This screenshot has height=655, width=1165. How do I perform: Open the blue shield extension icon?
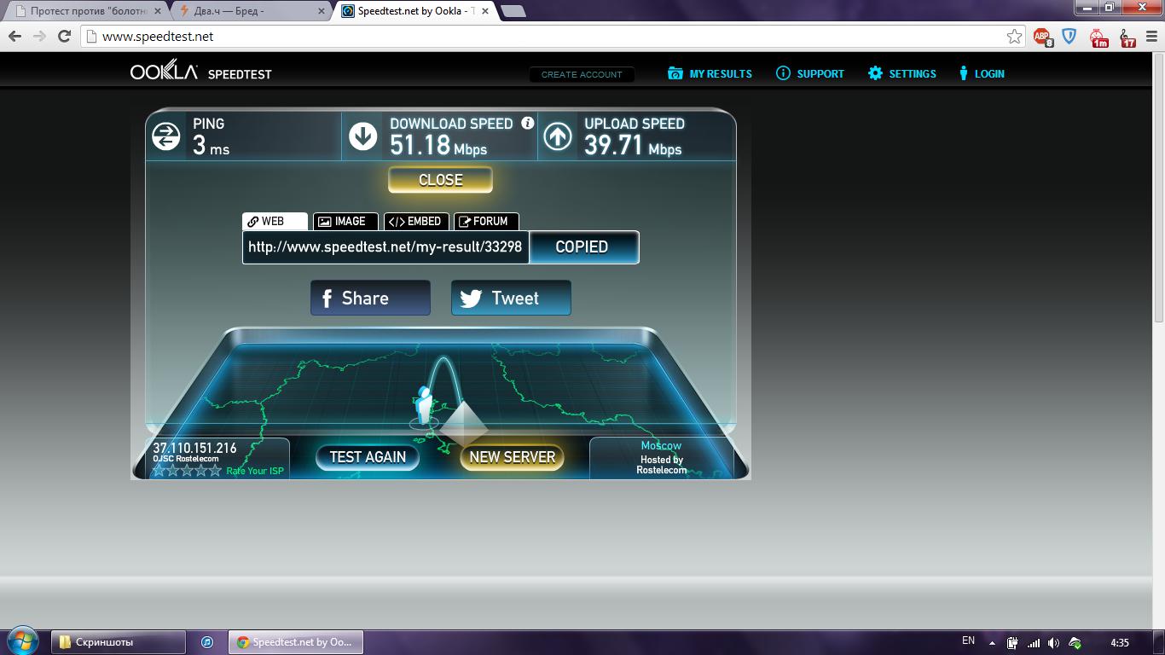coord(1069,37)
